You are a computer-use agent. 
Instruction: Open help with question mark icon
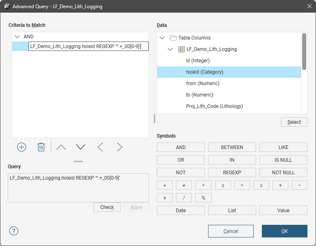point(14,231)
